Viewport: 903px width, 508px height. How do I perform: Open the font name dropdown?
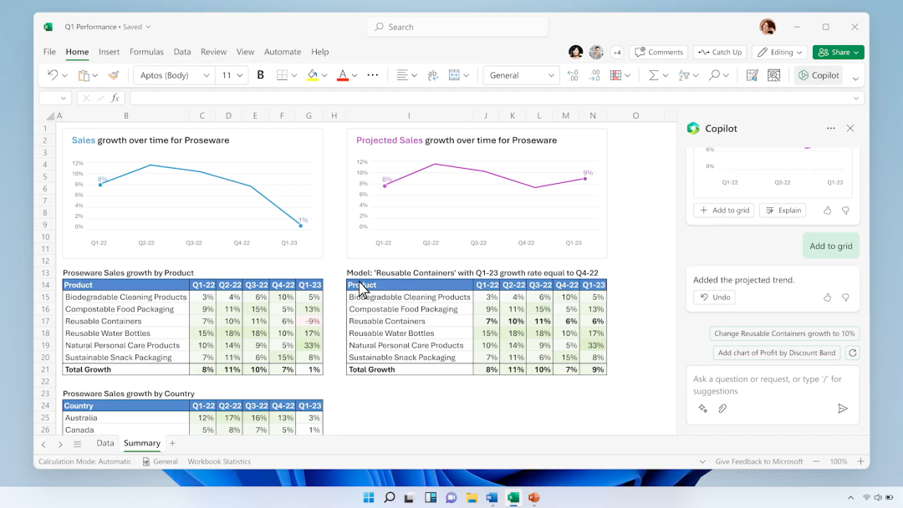(x=207, y=75)
